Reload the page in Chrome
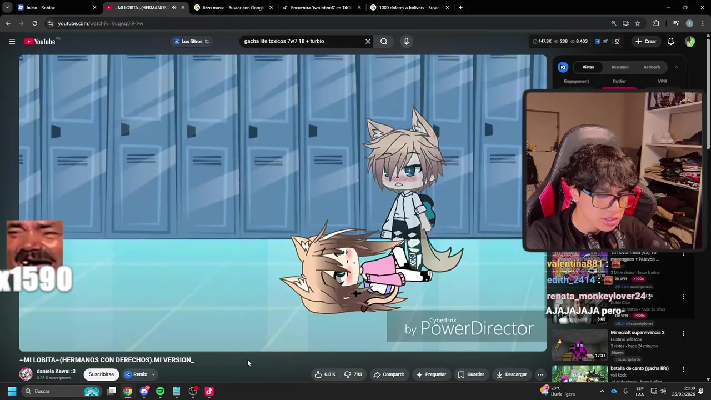 pyautogui.click(x=34, y=23)
